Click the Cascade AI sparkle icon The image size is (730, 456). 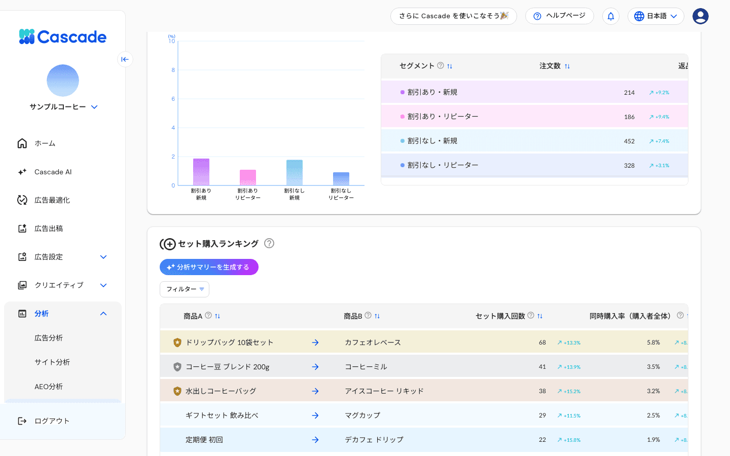pyautogui.click(x=22, y=172)
